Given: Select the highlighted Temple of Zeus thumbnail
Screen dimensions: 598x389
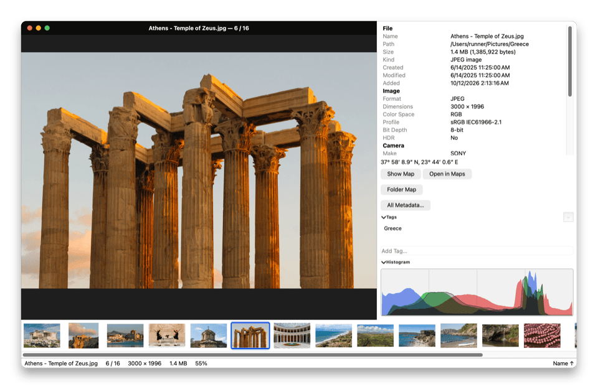Looking at the screenshot, I should pyautogui.click(x=250, y=335).
